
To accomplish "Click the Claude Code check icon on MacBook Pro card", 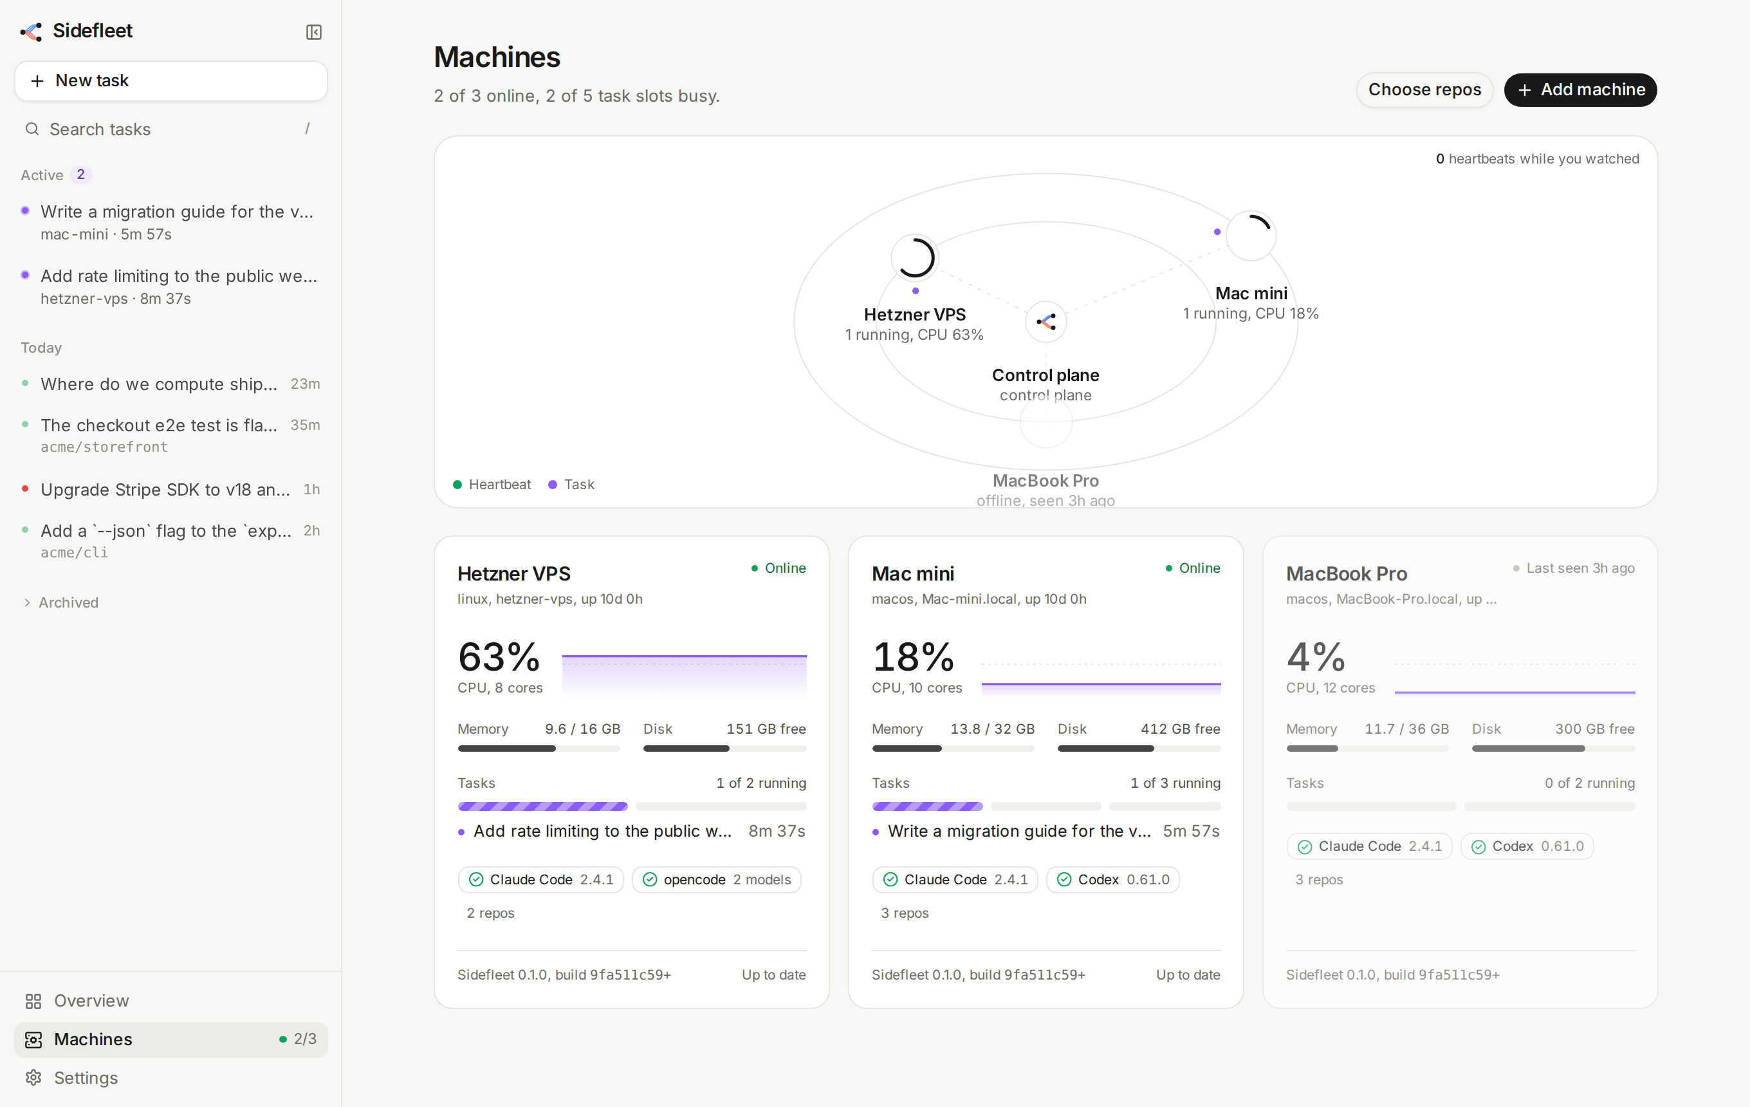I will (1305, 846).
